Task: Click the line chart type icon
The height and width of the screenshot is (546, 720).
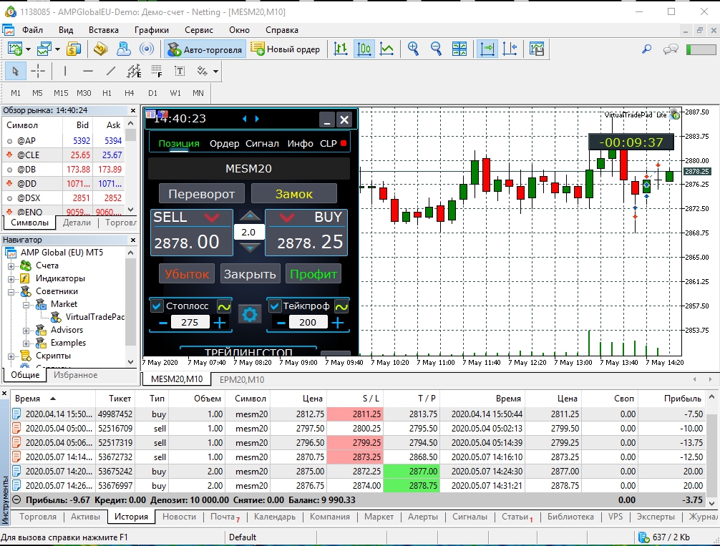Action: click(x=386, y=49)
